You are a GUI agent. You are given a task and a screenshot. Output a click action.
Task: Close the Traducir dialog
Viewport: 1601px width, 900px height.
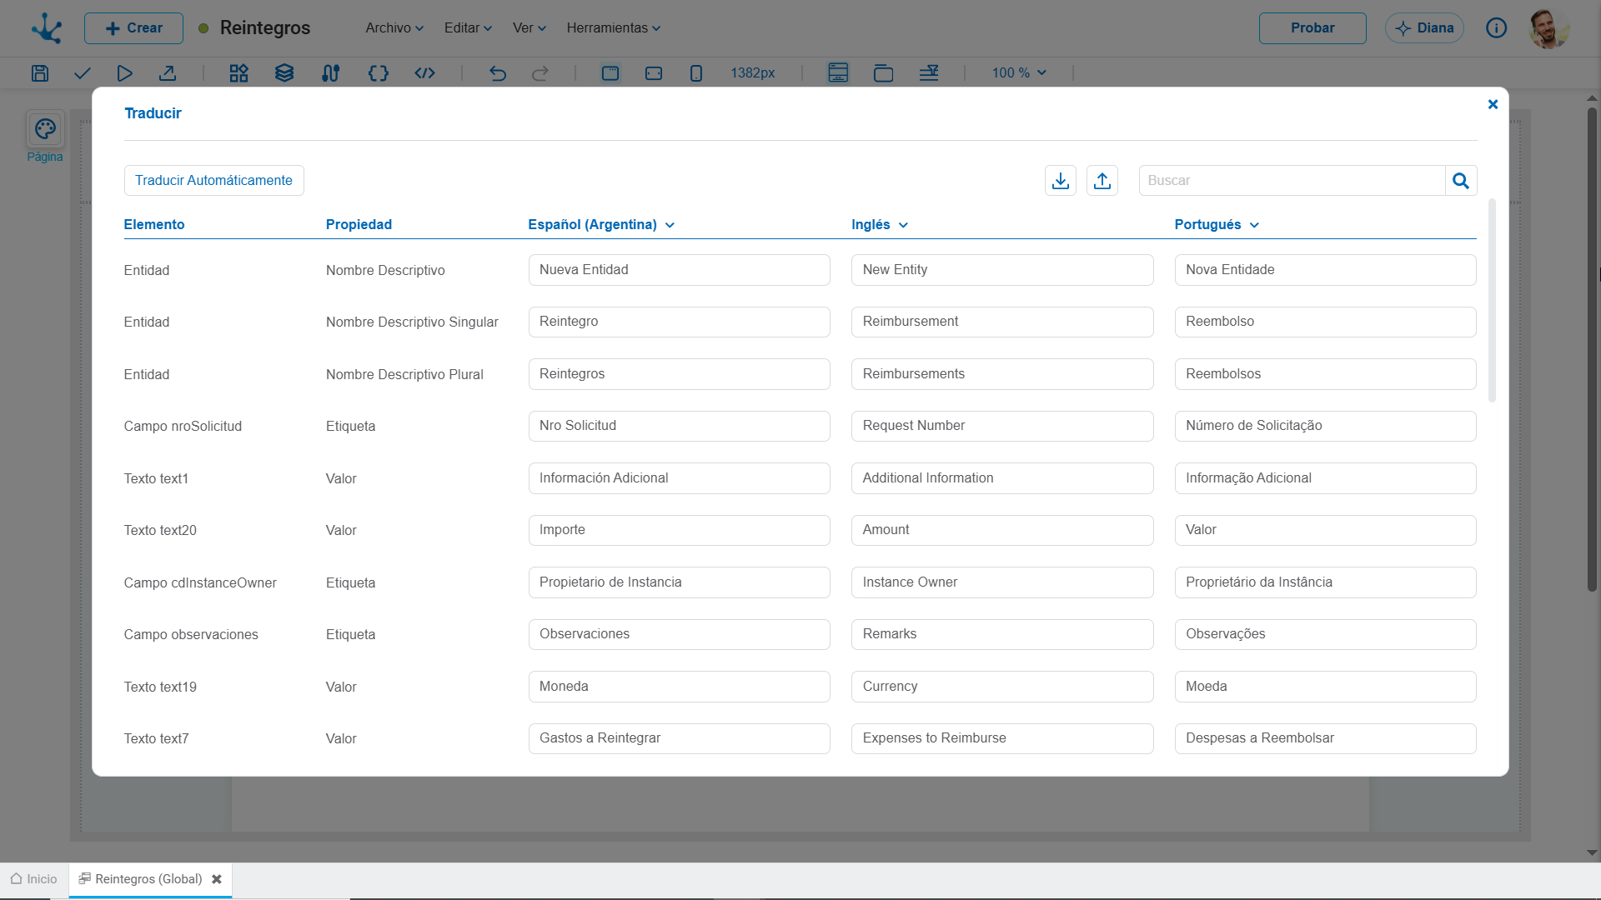pyautogui.click(x=1493, y=104)
